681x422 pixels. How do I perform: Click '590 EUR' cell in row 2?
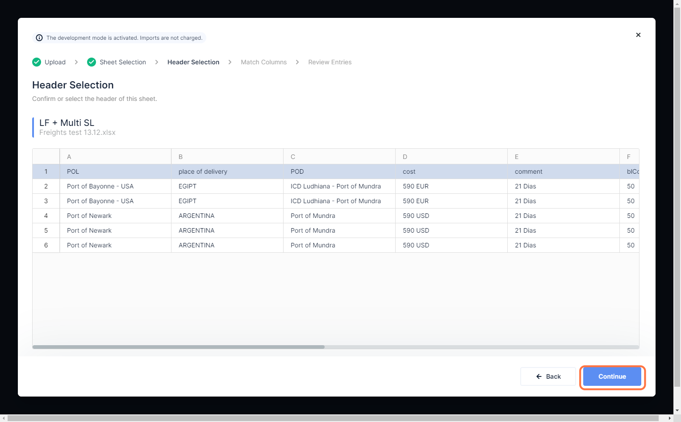(451, 186)
